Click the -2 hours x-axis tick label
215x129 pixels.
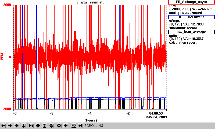tap(128, 113)
